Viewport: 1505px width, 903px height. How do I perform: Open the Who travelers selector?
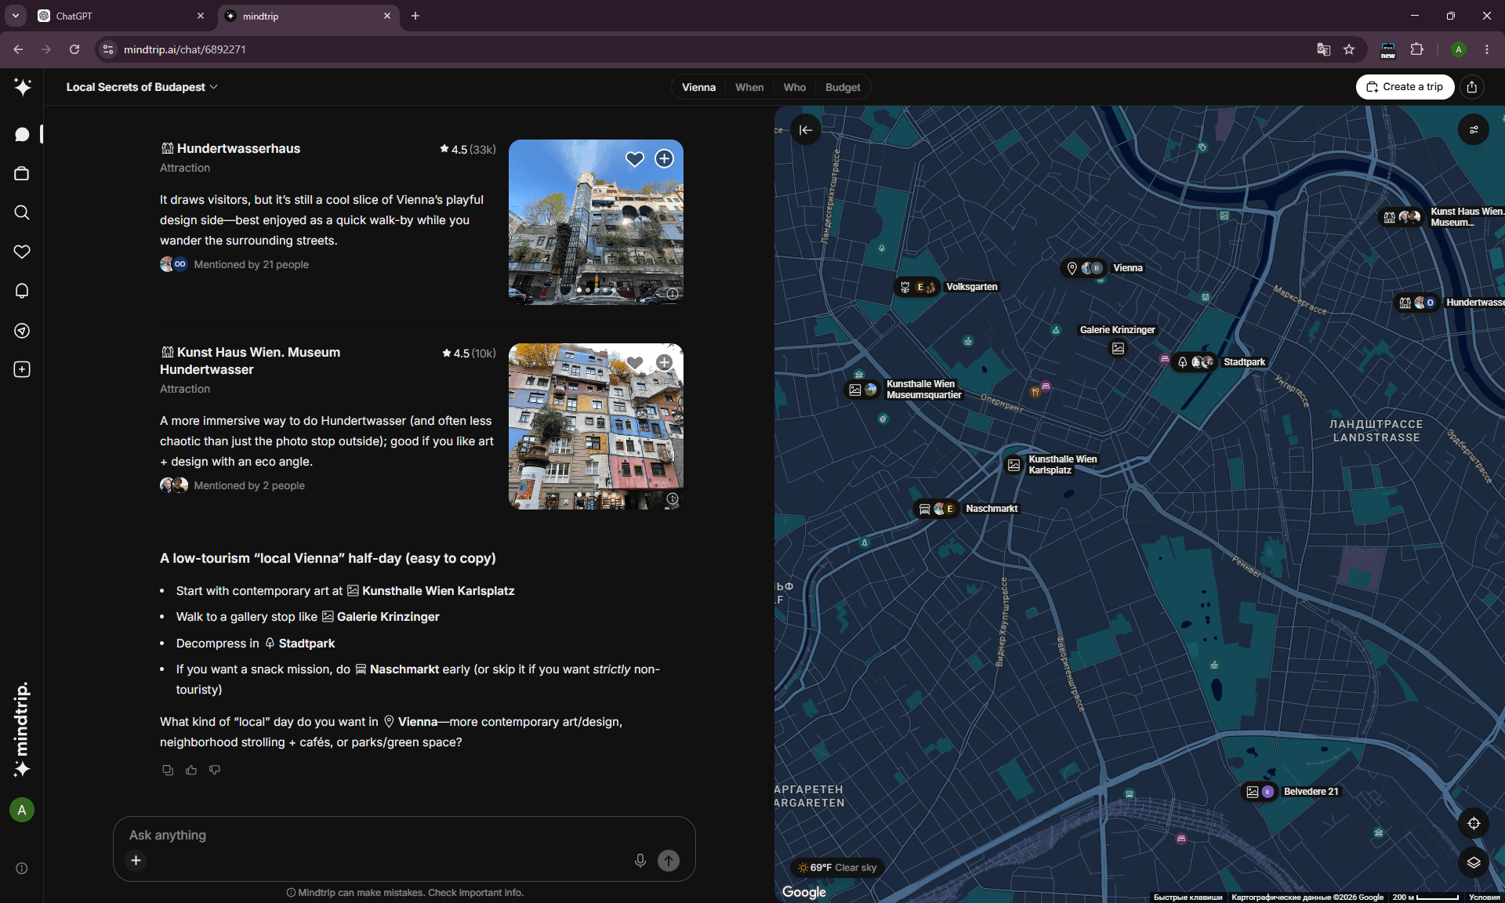(x=795, y=87)
